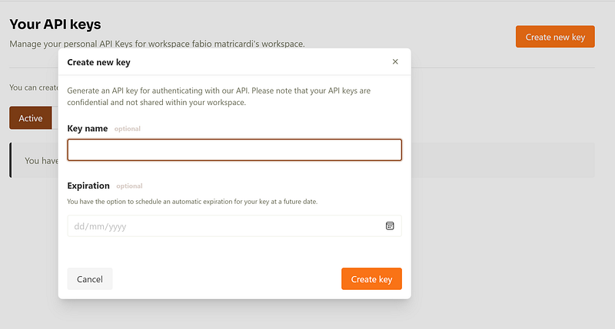Click the optional tag beside Key name

[x=128, y=129]
